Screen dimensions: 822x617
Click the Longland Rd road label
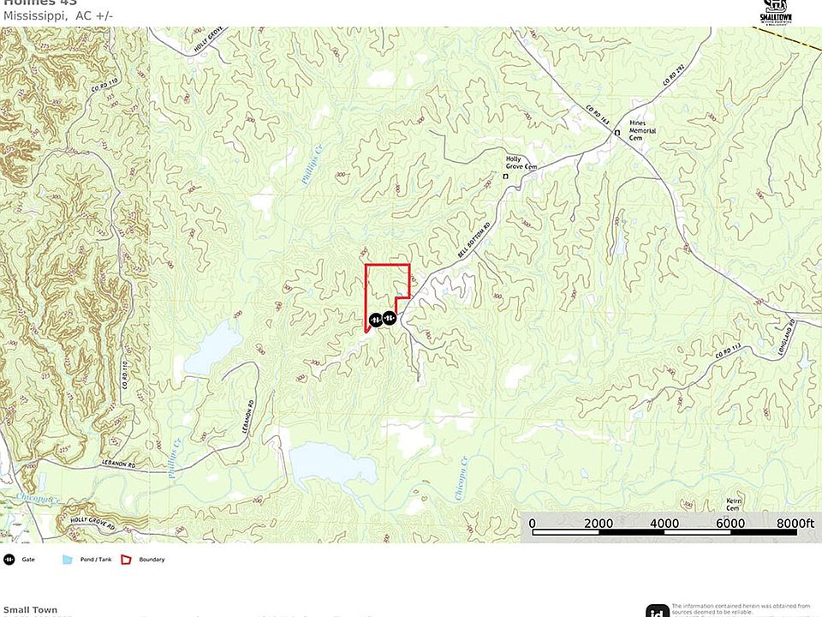788,339
